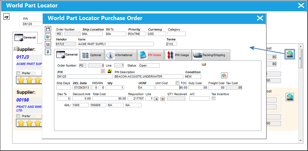Click the DEL Date field 07/29/2013

coord(82,87)
